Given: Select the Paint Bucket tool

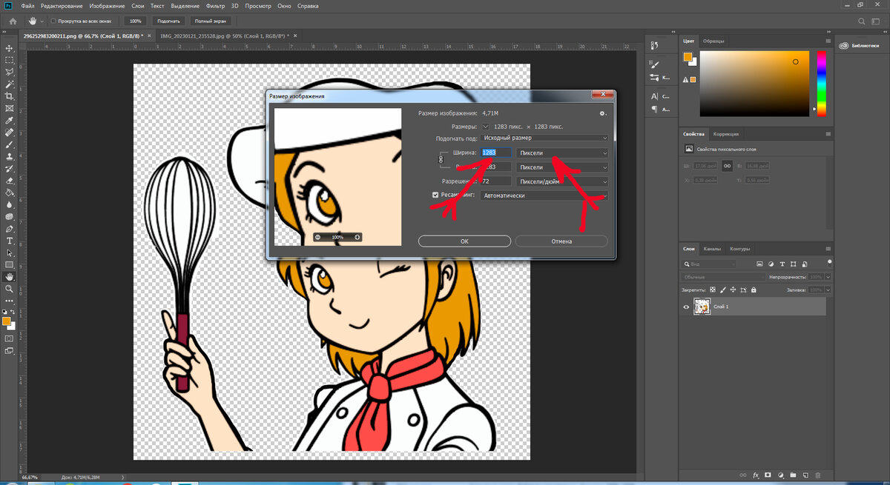Looking at the screenshot, I should click(x=10, y=193).
